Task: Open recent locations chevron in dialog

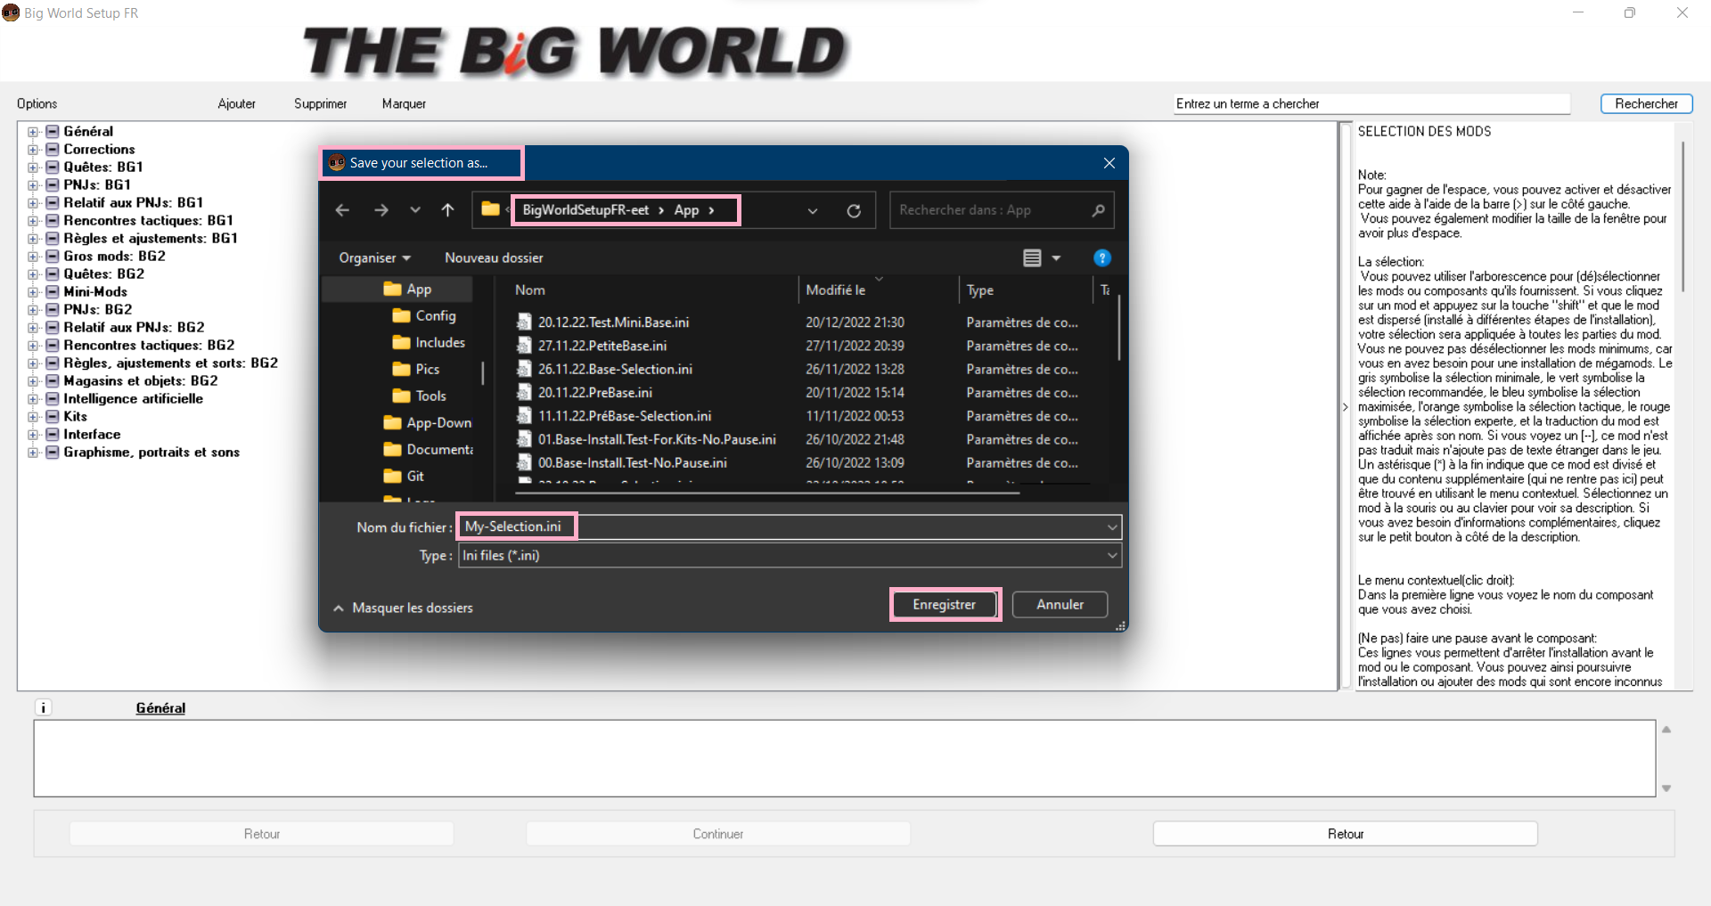Action: (x=415, y=210)
